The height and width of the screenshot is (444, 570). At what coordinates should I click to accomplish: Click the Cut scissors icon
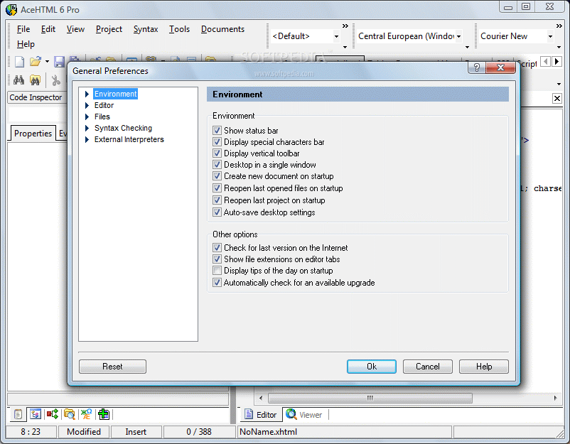tap(55, 80)
